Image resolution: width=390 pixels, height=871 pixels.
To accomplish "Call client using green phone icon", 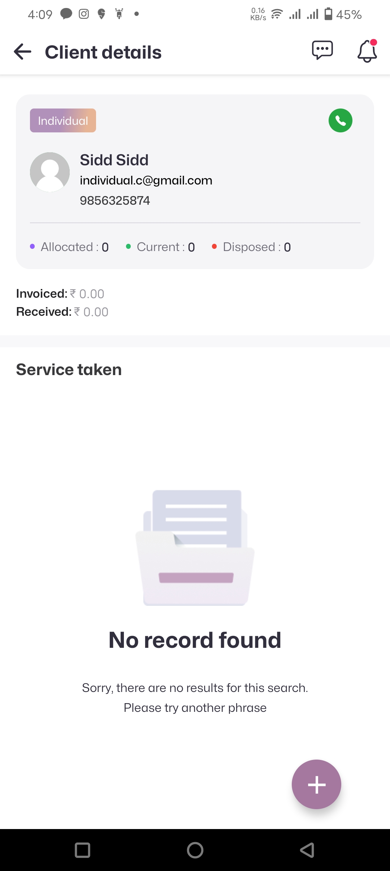I will point(340,120).
